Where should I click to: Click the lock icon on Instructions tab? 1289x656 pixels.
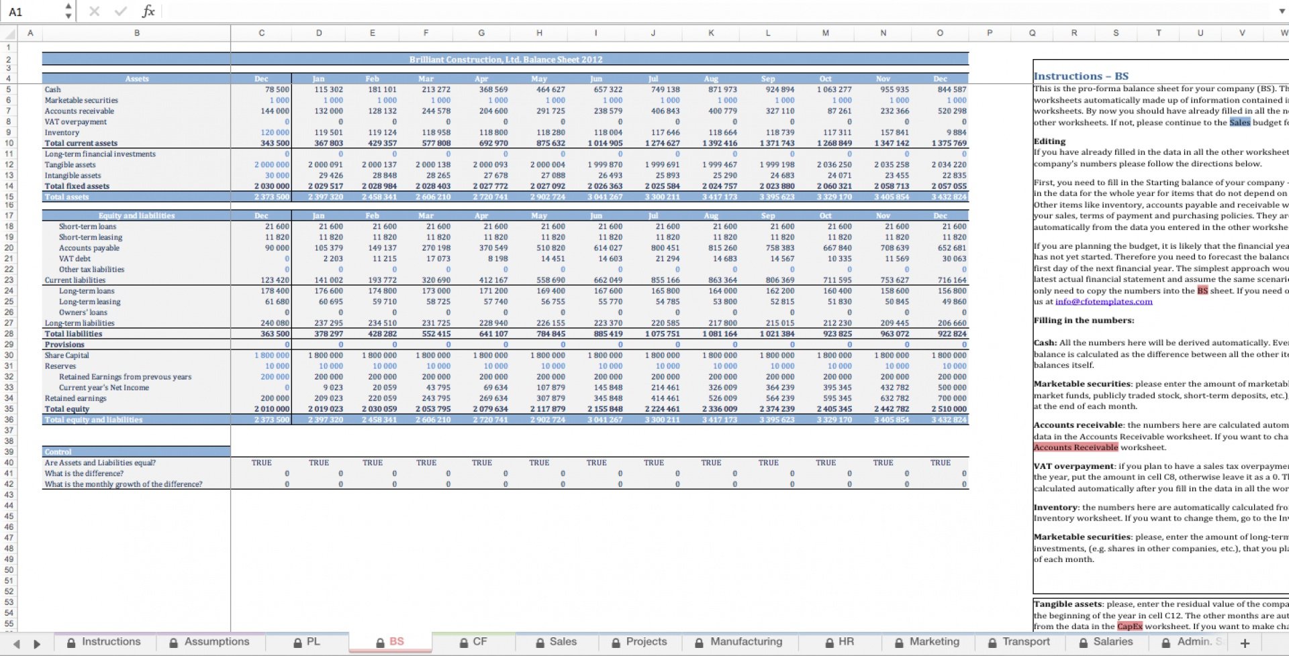point(71,643)
